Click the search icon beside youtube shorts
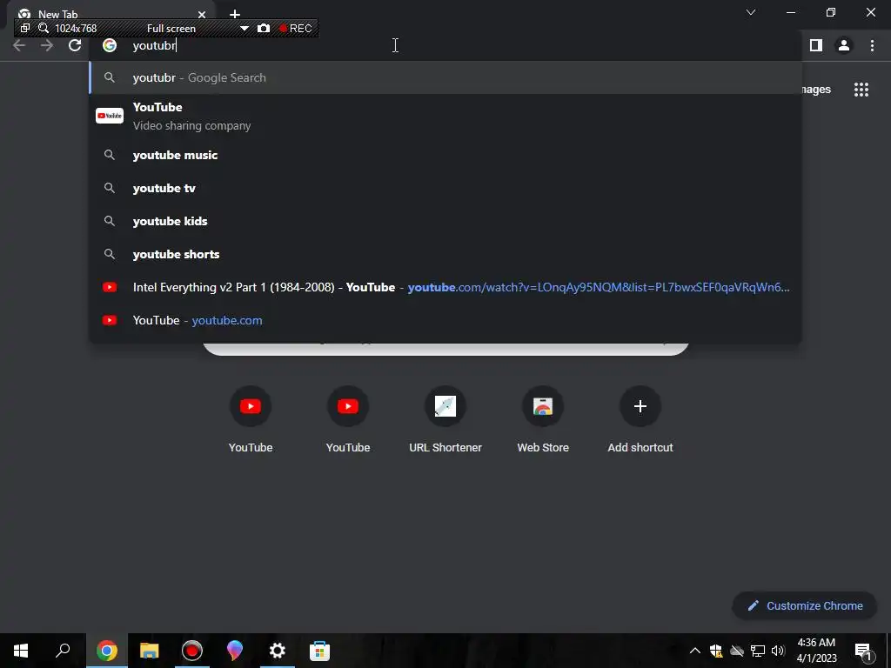The image size is (891, 668). (110, 254)
